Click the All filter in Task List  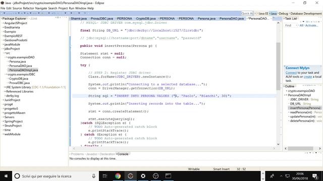pyautogui.click(x=302, y=26)
